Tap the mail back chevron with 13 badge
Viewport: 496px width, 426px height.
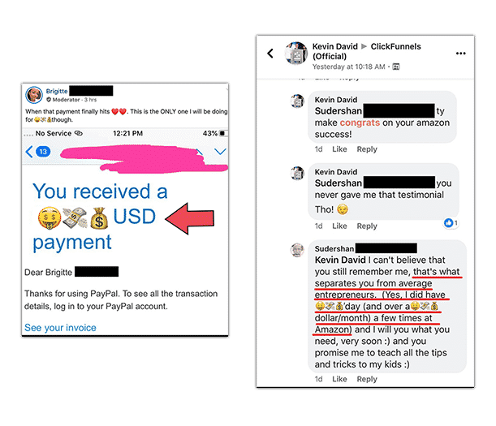37,152
